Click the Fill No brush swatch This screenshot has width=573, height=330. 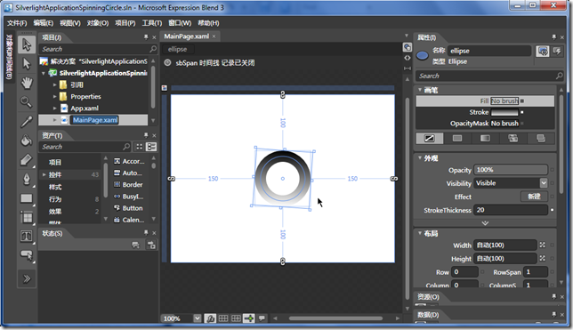point(504,101)
